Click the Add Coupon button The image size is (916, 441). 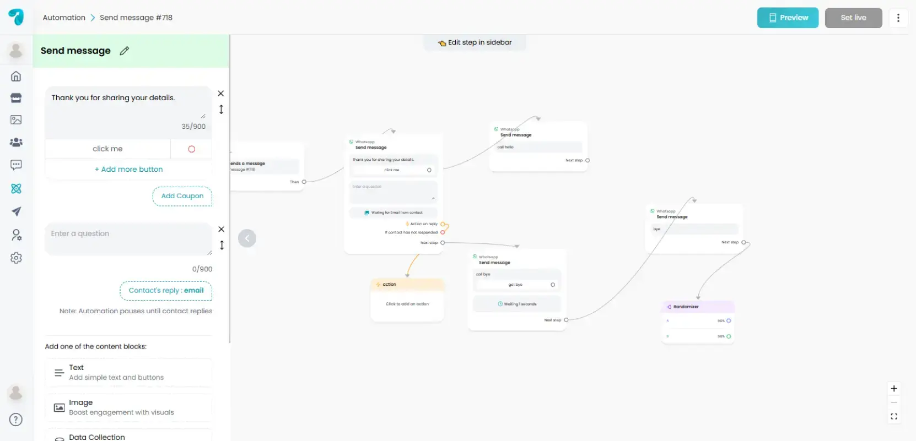pos(182,196)
